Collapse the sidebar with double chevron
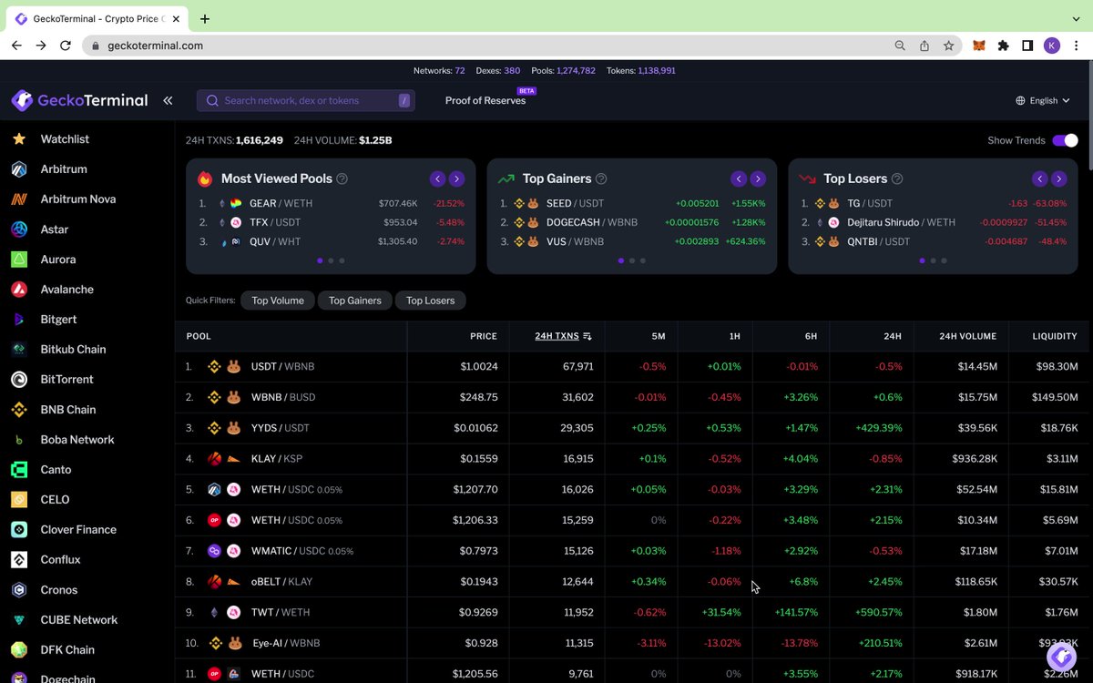 (x=168, y=100)
